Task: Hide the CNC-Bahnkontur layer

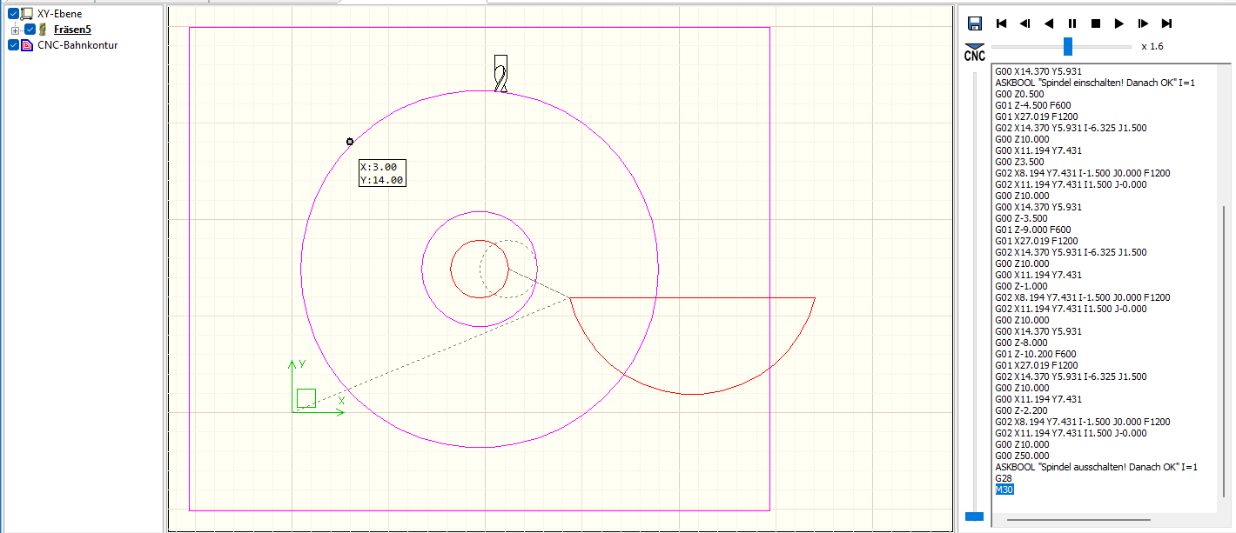Action: [13, 45]
